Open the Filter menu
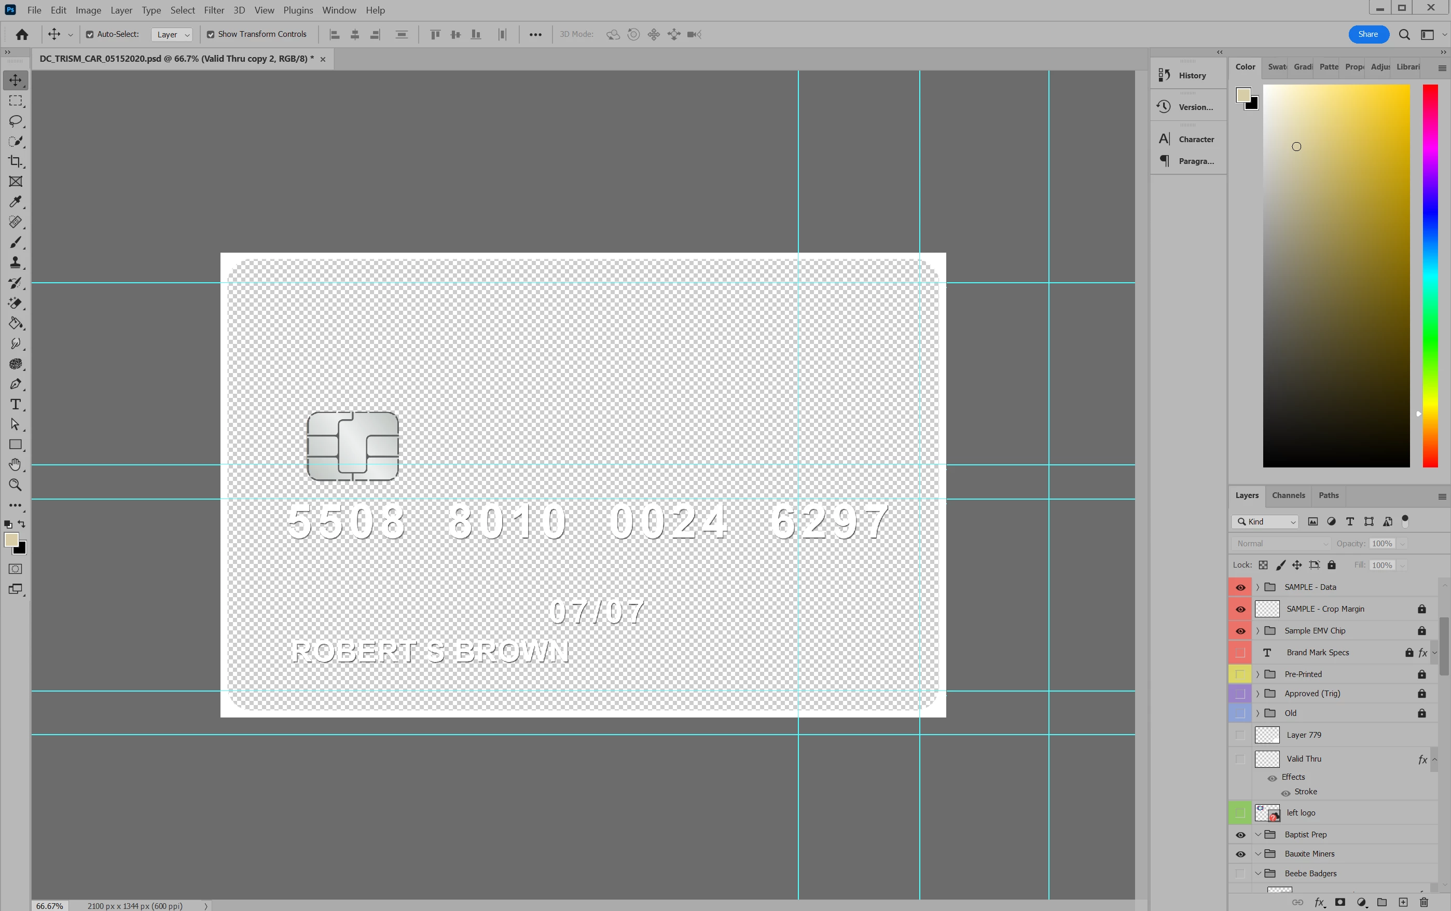Viewport: 1451px width, 911px height. 214,10
